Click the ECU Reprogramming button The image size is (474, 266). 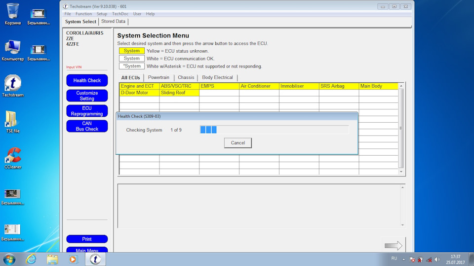click(x=87, y=111)
